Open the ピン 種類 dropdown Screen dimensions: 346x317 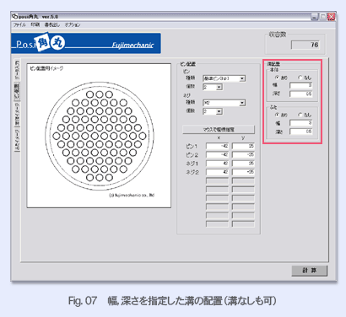pyautogui.click(x=242, y=78)
